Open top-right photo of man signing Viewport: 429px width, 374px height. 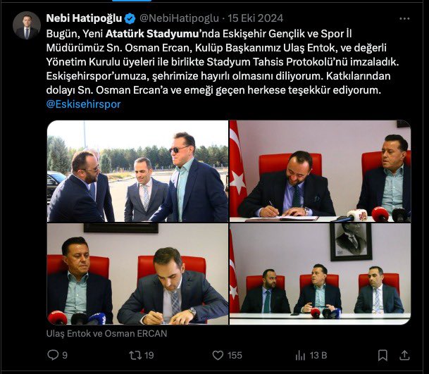[x=320, y=171]
